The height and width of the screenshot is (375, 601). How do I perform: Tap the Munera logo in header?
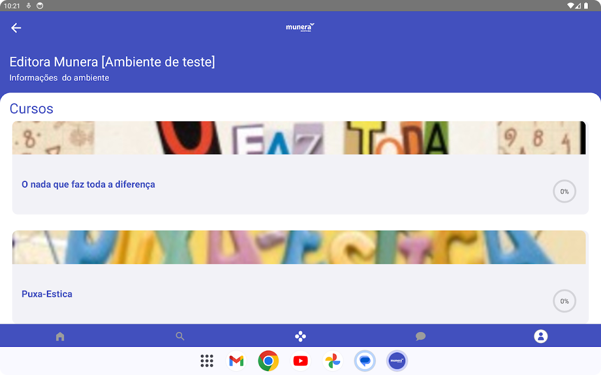coord(300,28)
